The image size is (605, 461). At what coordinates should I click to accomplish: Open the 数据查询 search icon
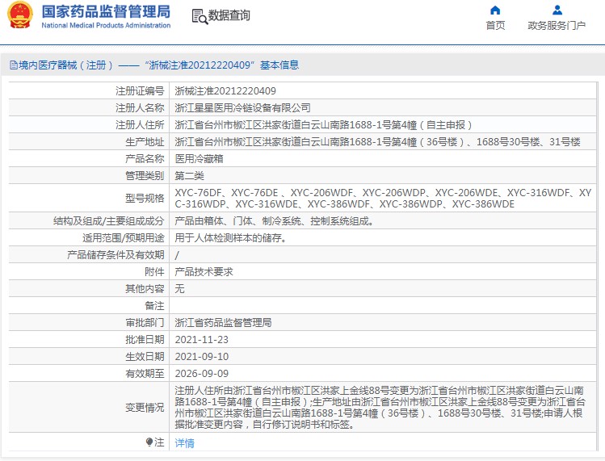200,17
